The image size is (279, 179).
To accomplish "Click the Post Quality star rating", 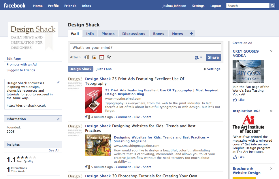I will [x=26, y=157].
